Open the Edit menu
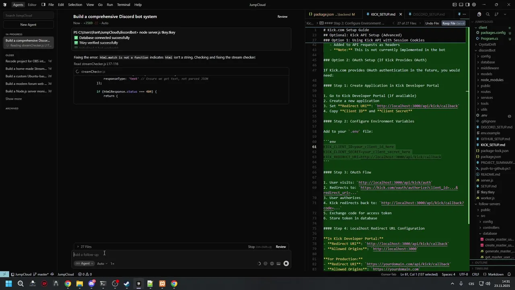 [x=61, y=5]
